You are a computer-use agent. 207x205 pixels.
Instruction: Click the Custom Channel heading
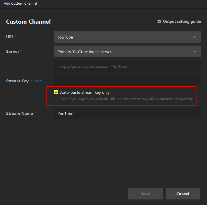[28, 22]
